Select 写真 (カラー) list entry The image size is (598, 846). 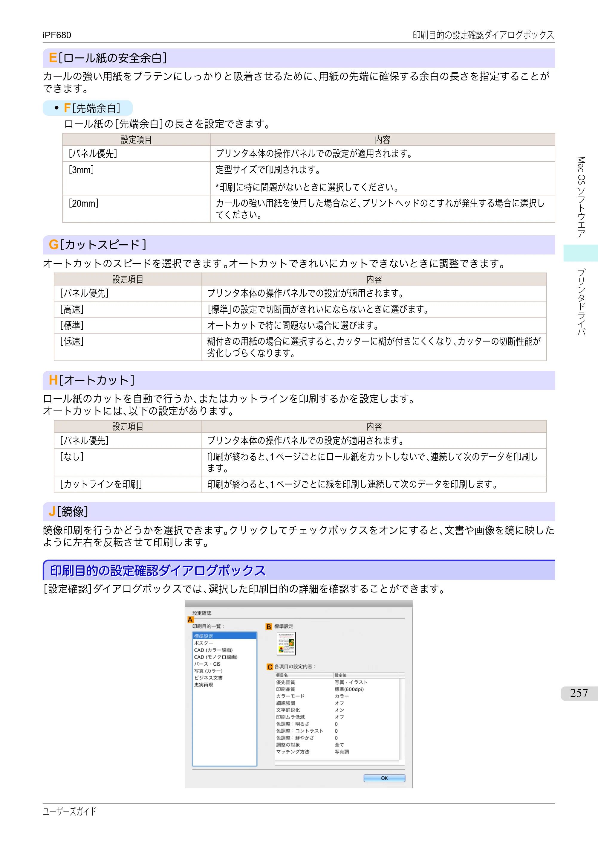tap(224, 671)
